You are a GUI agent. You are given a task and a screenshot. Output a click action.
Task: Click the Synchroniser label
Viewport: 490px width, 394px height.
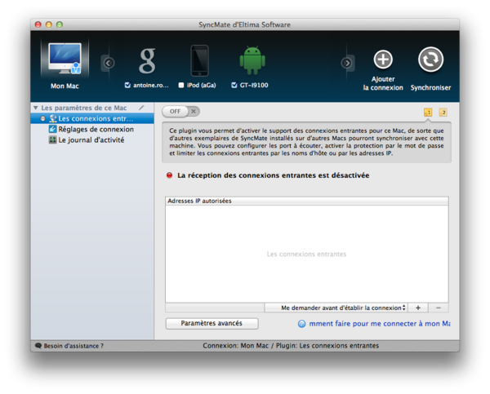coord(430,88)
